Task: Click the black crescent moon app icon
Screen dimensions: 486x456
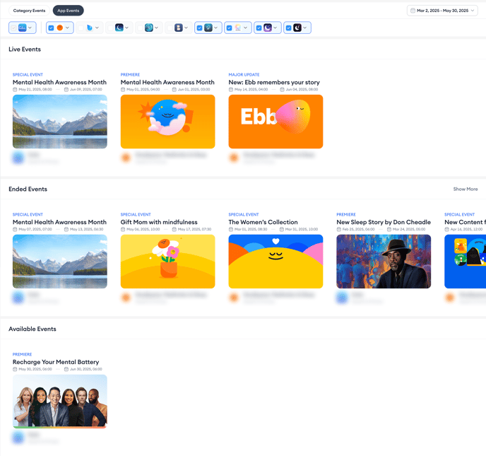Action: click(x=297, y=28)
